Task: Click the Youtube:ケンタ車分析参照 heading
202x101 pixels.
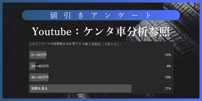Action: pyautogui.click(x=101, y=32)
